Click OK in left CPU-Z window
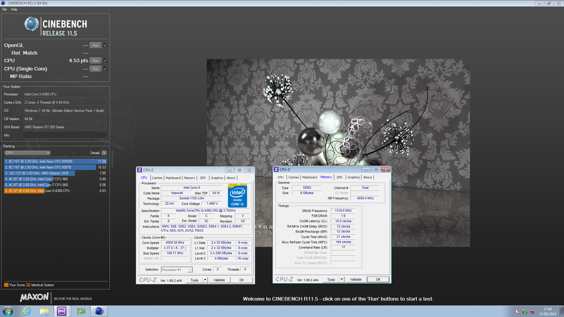The width and height of the screenshot is (564, 317). tap(242, 280)
